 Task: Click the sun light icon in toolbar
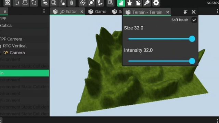83,3
